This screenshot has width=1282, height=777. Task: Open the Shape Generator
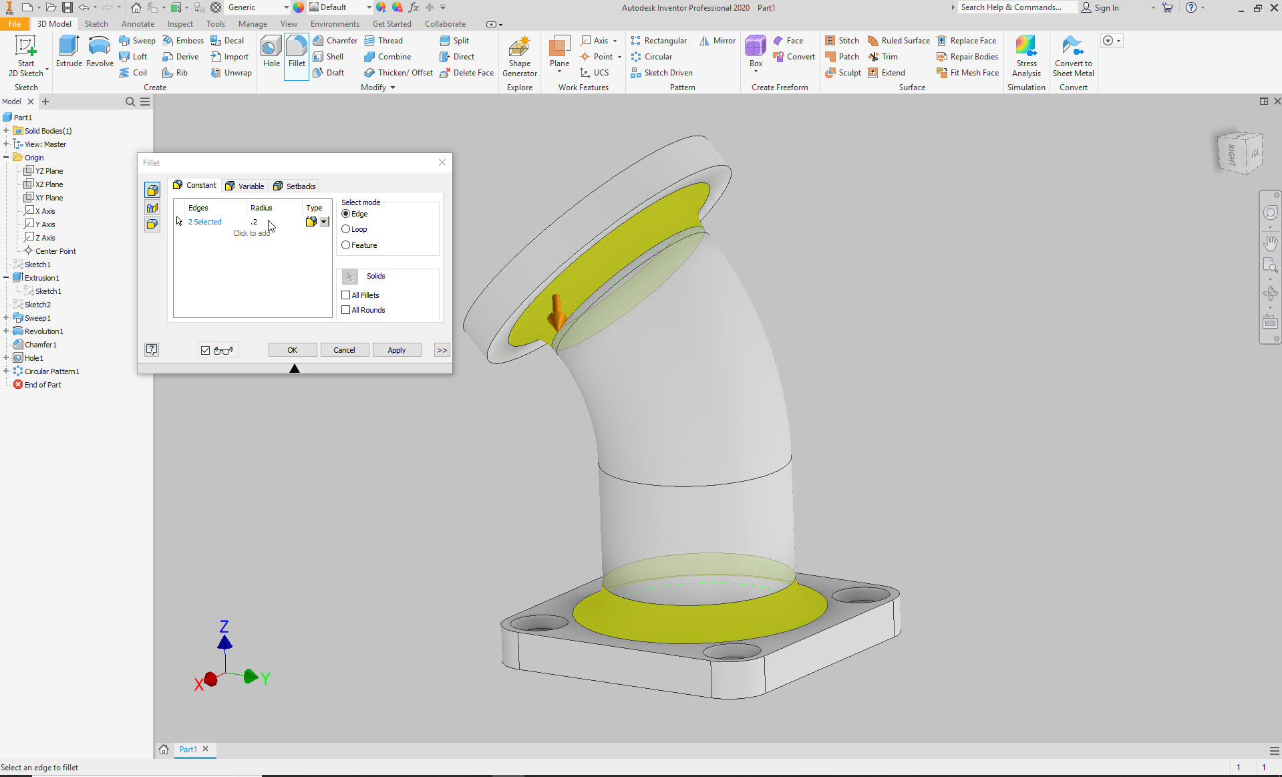(x=520, y=56)
